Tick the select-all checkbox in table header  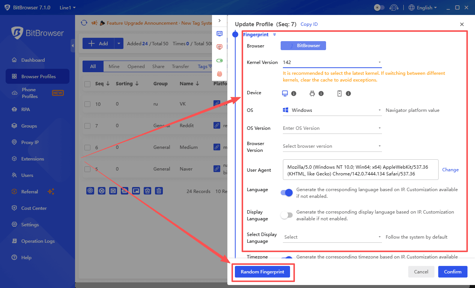pos(87,84)
